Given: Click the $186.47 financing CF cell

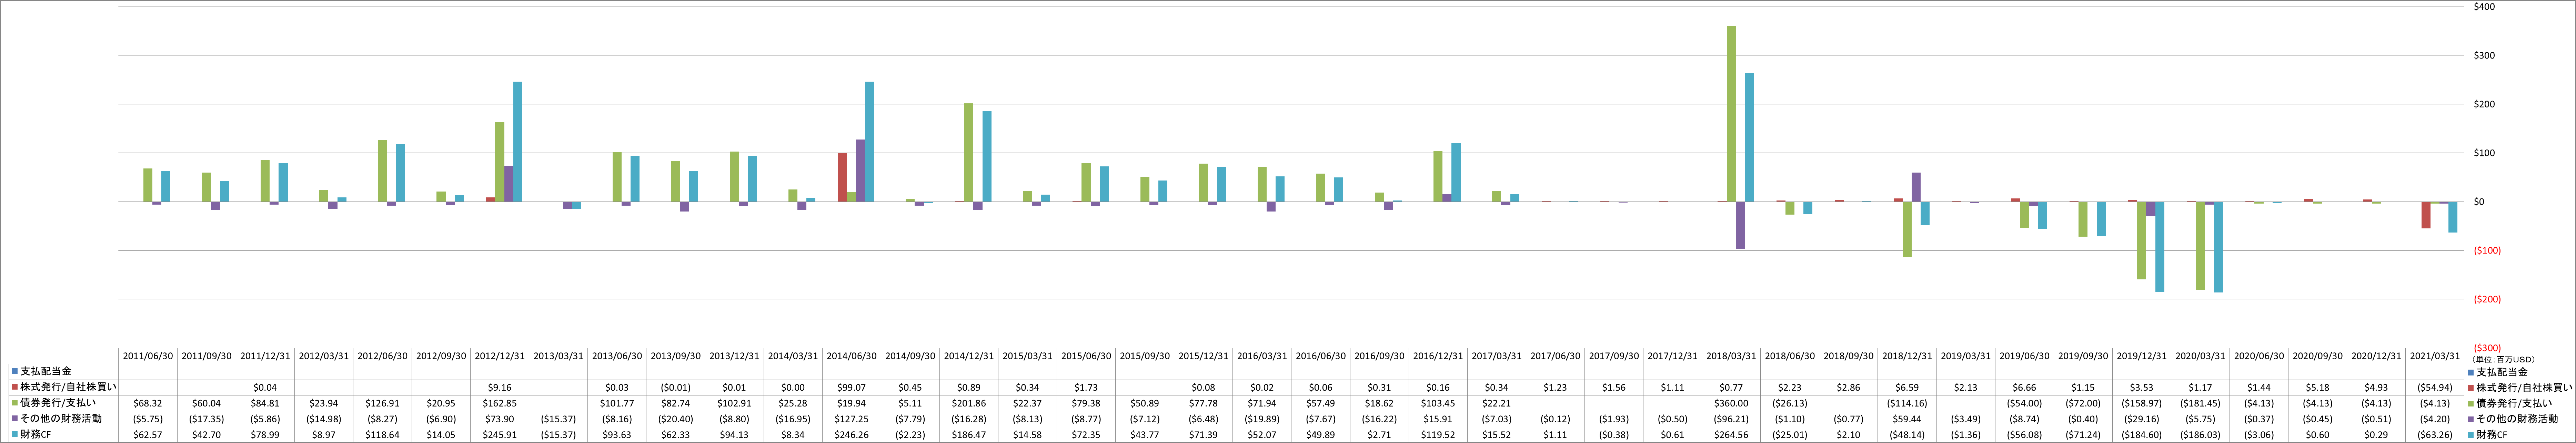Looking at the screenshot, I should [969, 435].
